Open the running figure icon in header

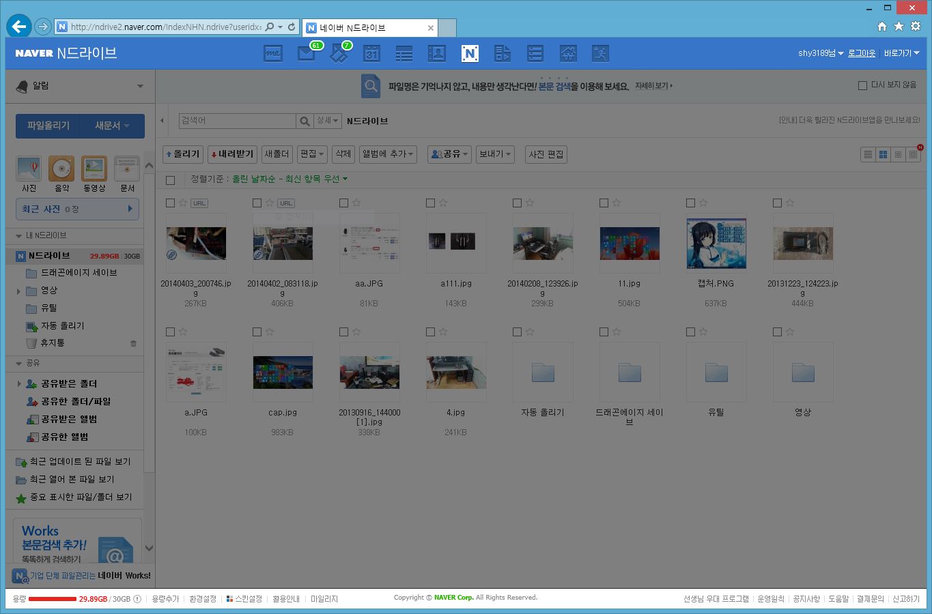click(x=600, y=53)
